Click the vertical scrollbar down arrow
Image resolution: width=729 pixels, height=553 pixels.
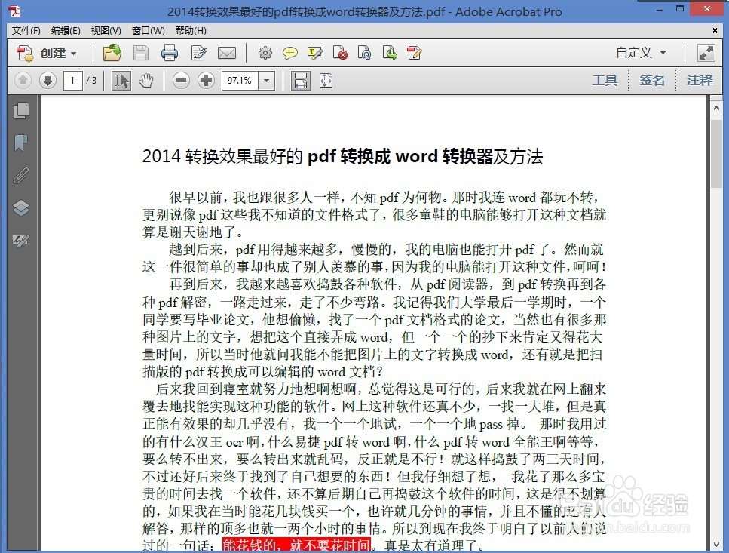(716, 544)
